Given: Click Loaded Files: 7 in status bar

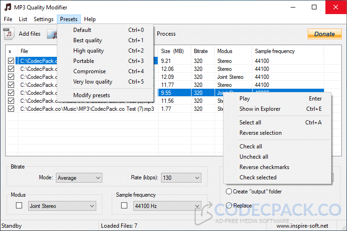Looking at the screenshot, I should pos(119,226).
